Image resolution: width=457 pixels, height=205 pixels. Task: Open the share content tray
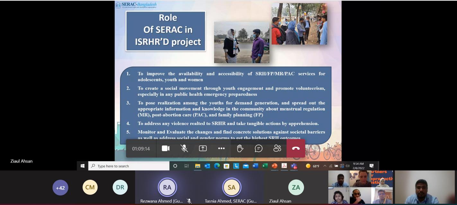pyautogui.click(x=203, y=148)
